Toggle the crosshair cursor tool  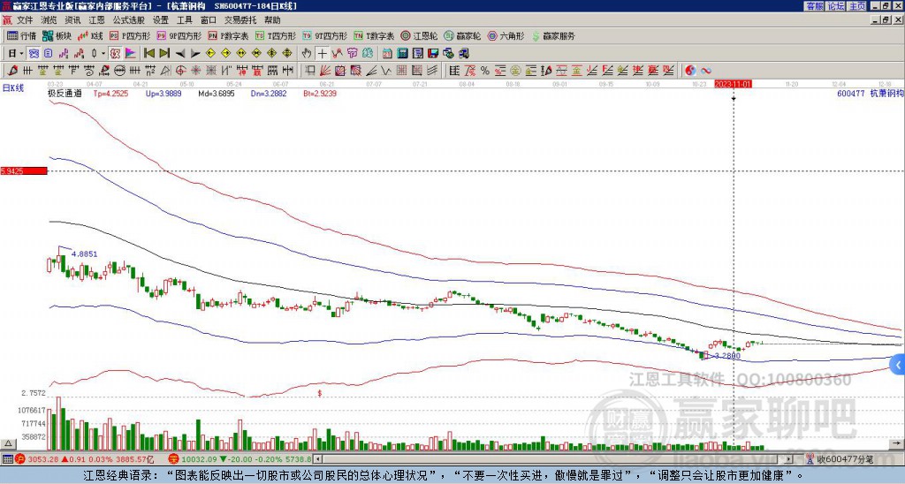[322, 54]
